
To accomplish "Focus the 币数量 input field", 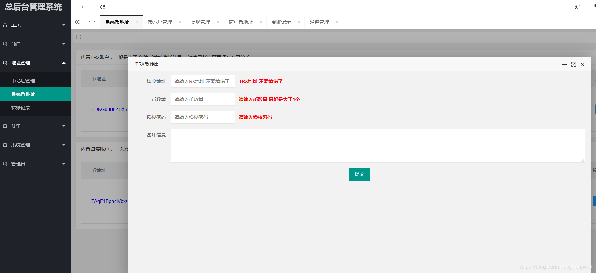I will [203, 99].
